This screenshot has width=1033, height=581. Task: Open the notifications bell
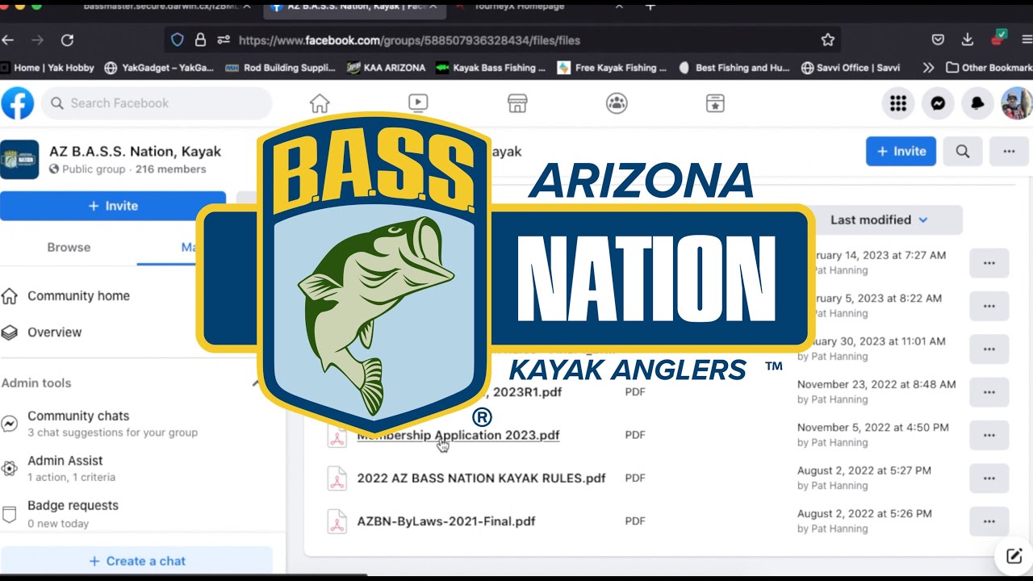977,103
